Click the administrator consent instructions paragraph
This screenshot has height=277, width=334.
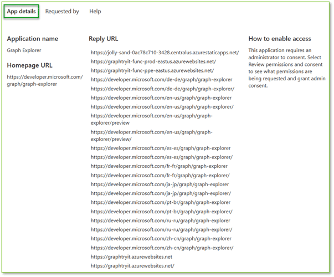pos(287,68)
